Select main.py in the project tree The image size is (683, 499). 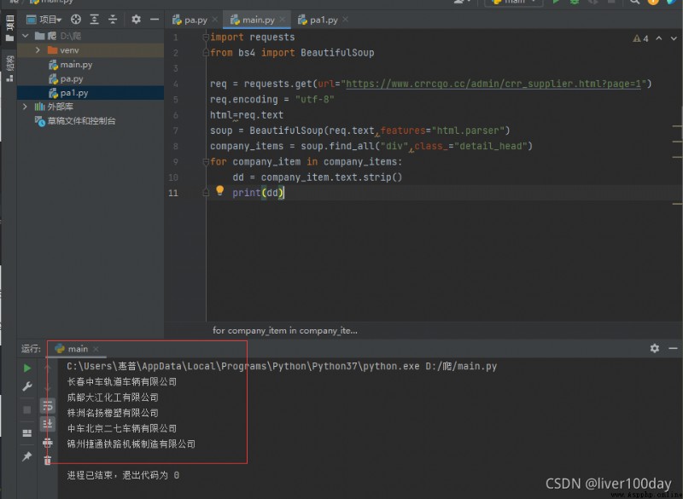[x=76, y=65]
